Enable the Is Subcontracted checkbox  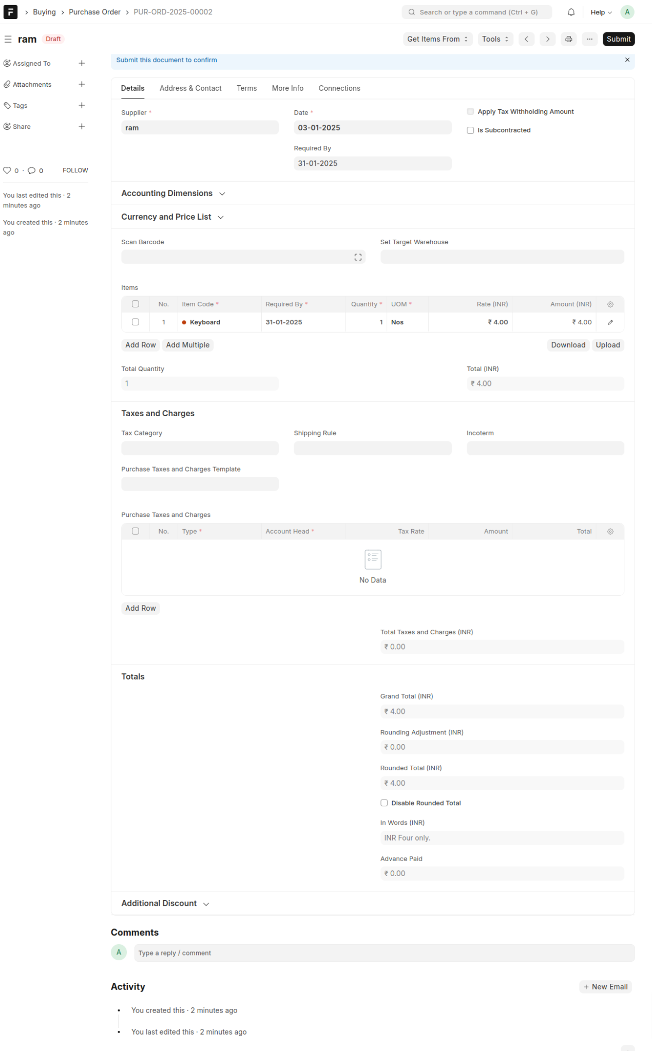click(470, 130)
